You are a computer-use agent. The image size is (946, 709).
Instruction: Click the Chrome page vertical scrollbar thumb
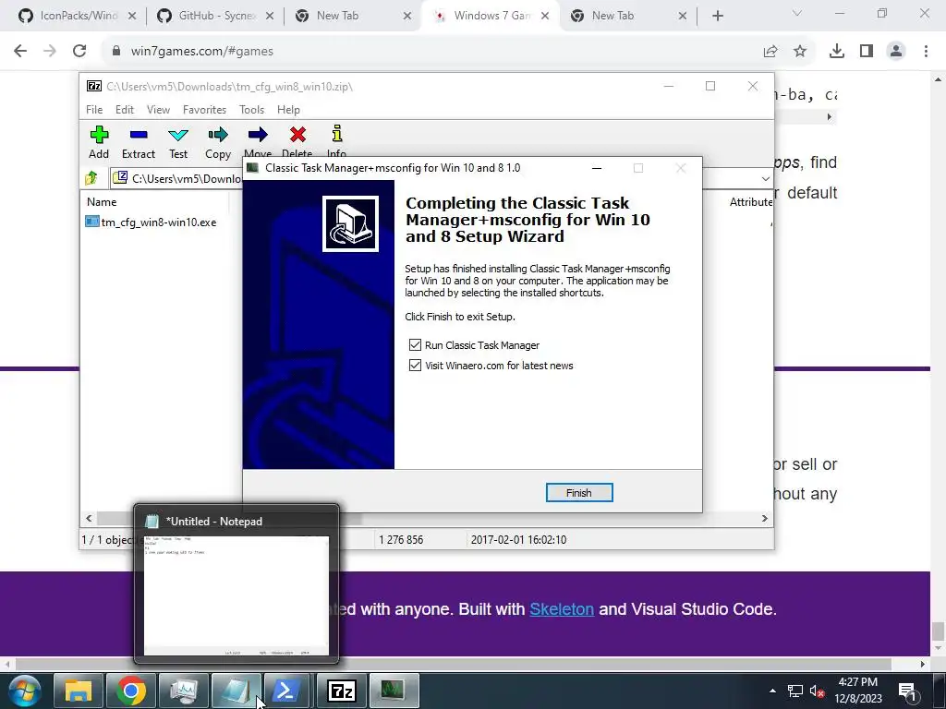pyautogui.click(x=938, y=631)
